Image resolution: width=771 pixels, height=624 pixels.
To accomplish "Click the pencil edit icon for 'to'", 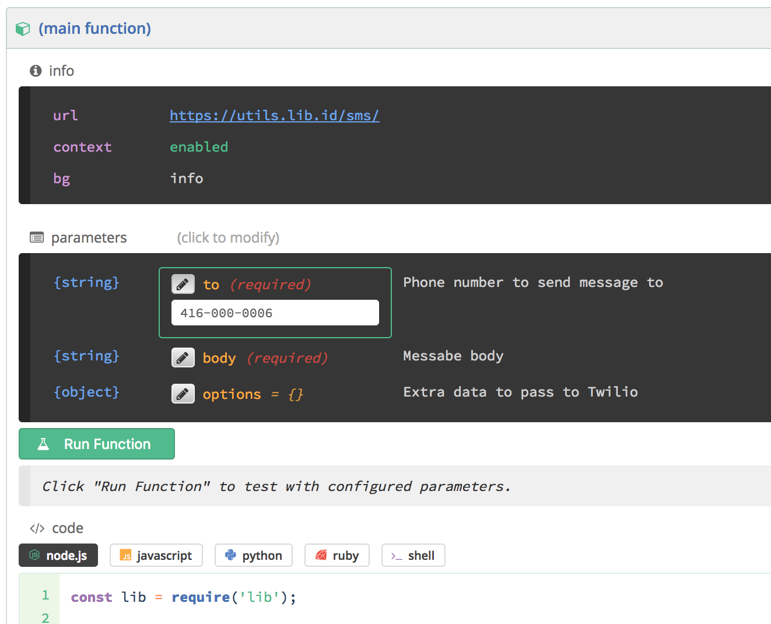I will tap(183, 285).
